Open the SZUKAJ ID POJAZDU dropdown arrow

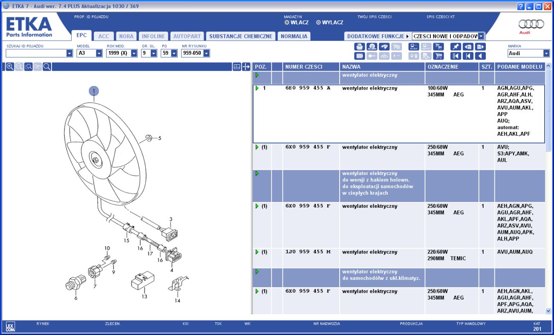[x=70, y=53]
